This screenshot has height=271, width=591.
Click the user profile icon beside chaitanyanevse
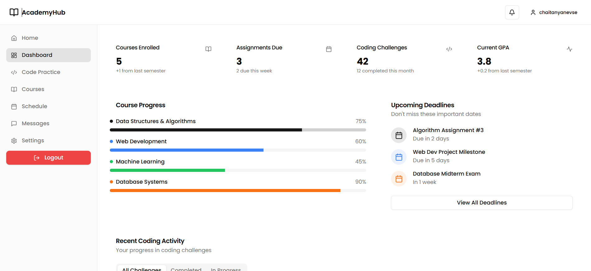(x=533, y=12)
